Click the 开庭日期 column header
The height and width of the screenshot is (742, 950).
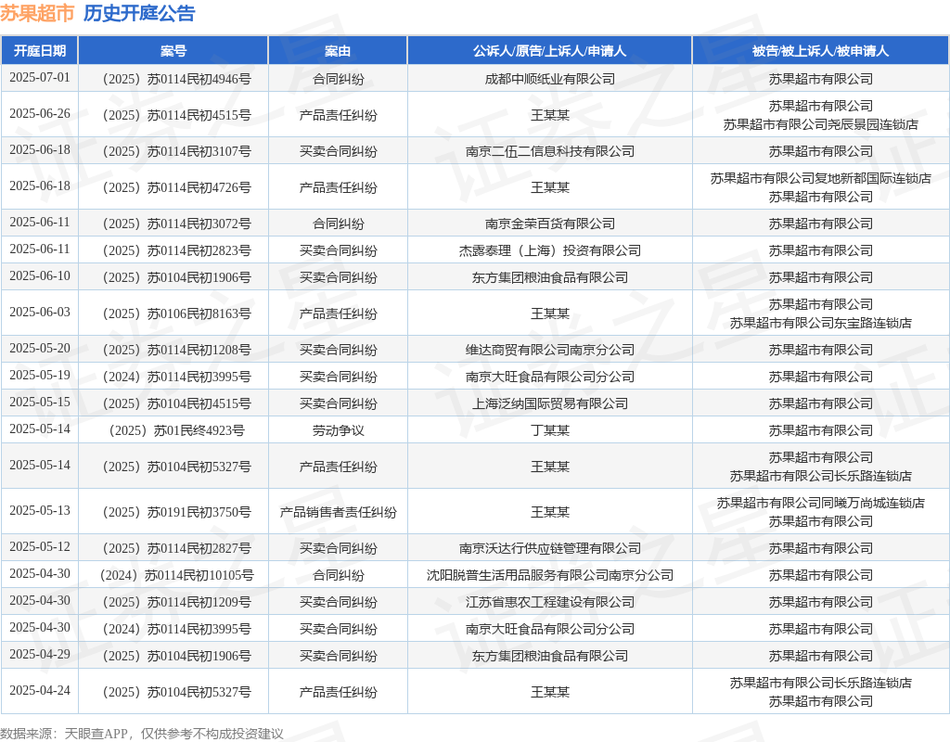coord(39,51)
